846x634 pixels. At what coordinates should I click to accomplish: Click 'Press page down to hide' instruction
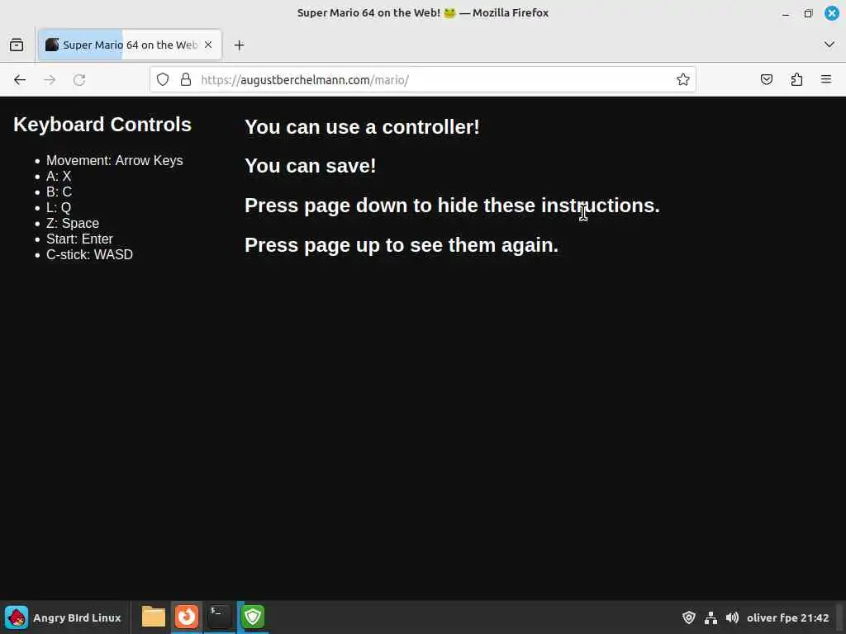tap(452, 206)
